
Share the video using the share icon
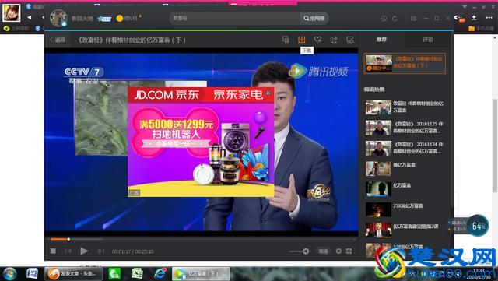334,40
